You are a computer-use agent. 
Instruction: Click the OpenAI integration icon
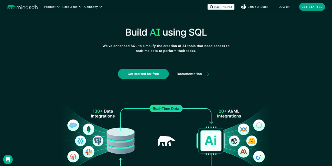coord(234,141)
